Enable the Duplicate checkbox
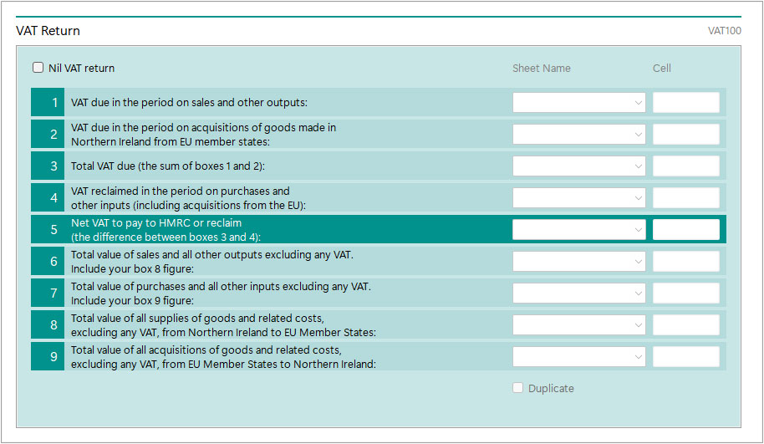 click(518, 388)
